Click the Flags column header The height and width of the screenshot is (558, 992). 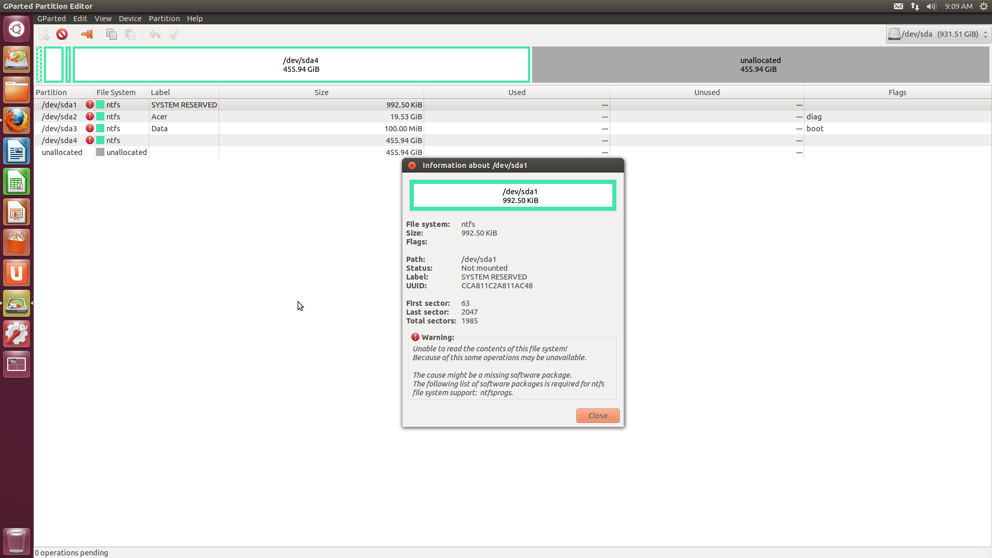897,92
